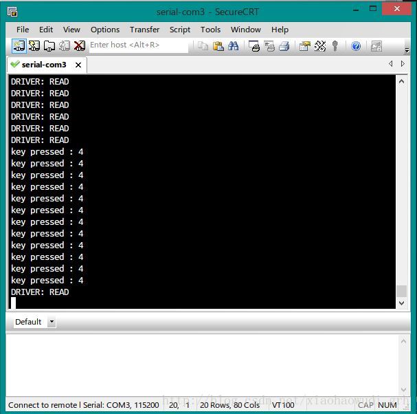Click the greyed lock session toolbar icon
The image size is (417, 414).
click(376, 46)
